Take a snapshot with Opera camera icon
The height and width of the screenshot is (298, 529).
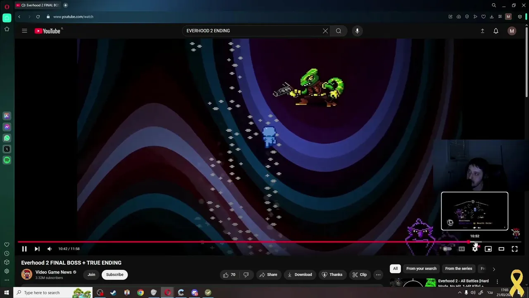click(459, 17)
